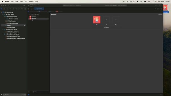Run the AIChatCourse scheme with the play button
This screenshot has width=171, height=96.
coord(24,5)
